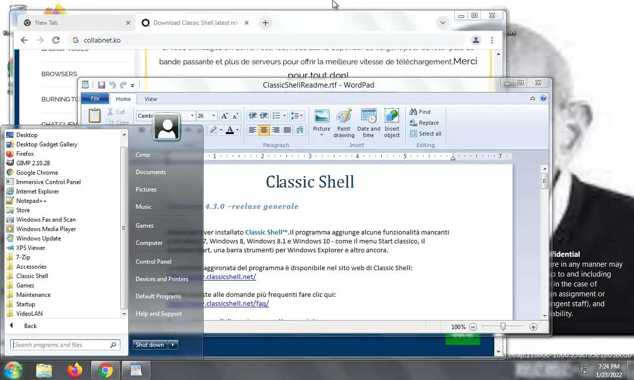Click the bullet list button
This screenshot has width=634, height=380.
pyautogui.click(x=276, y=116)
